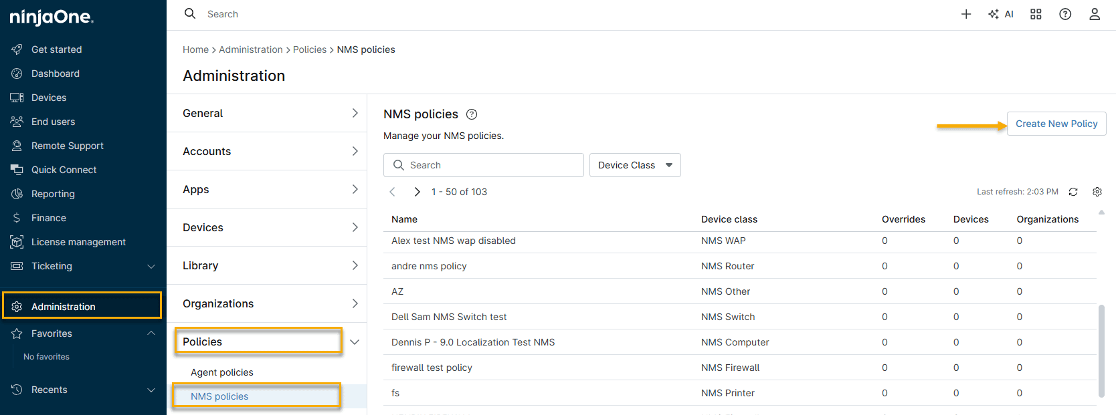
Task: Refresh the NMS policies list
Action: coord(1073,192)
